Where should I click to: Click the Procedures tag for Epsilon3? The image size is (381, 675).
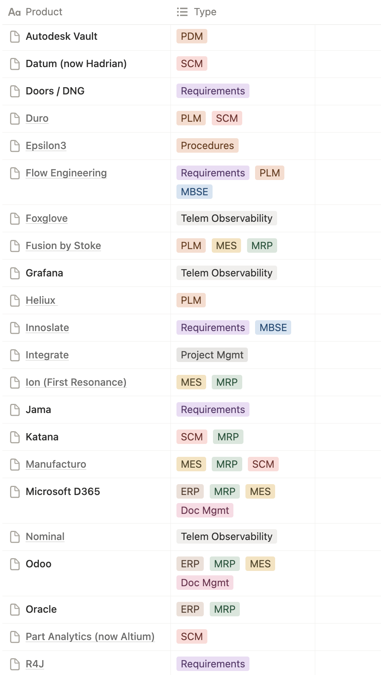pyautogui.click(x=207, y=146)
